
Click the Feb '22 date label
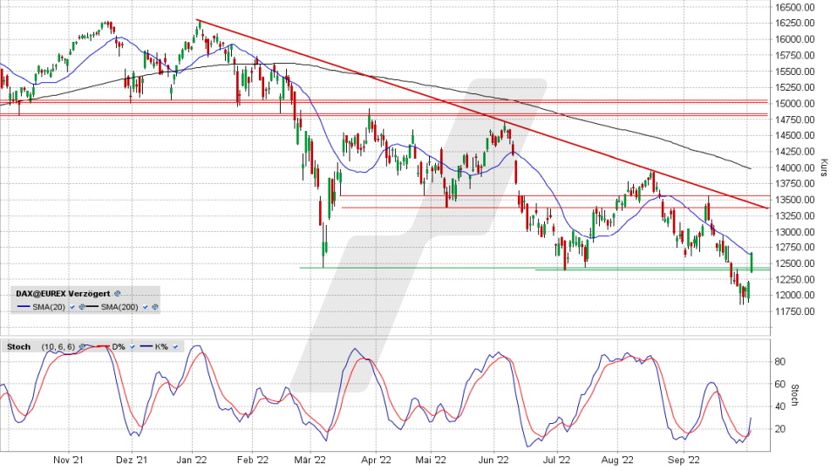(x=253, y=460)
